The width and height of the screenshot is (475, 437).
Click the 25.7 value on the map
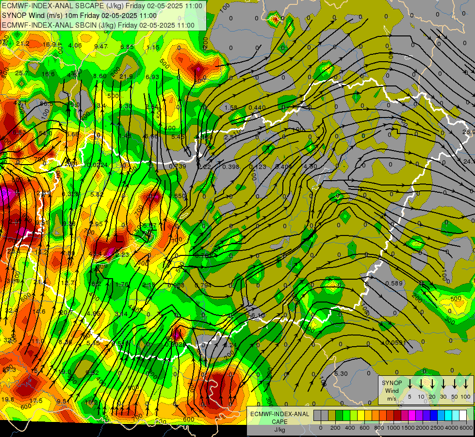point(21,73)
